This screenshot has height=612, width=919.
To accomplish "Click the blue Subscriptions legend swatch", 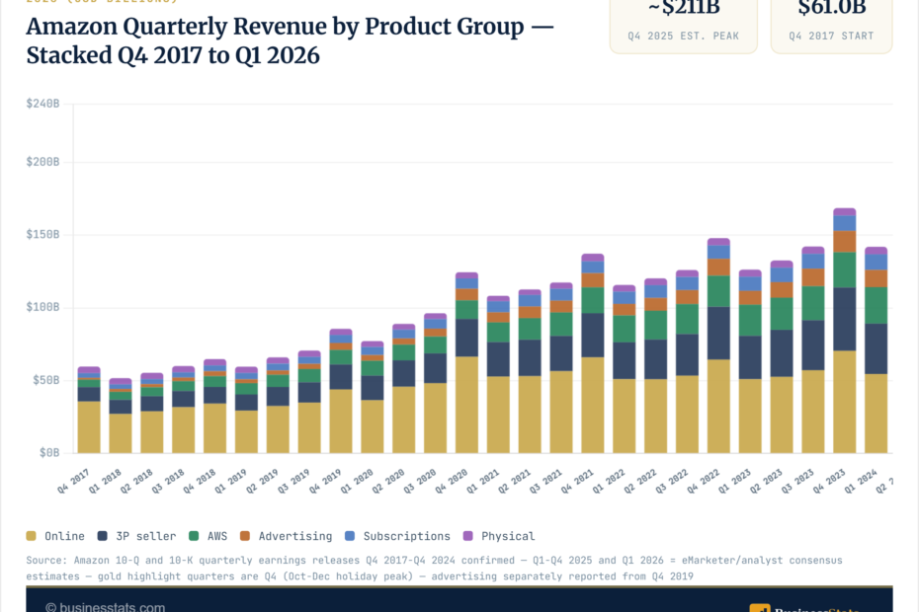I will click(x=350, y=536).
